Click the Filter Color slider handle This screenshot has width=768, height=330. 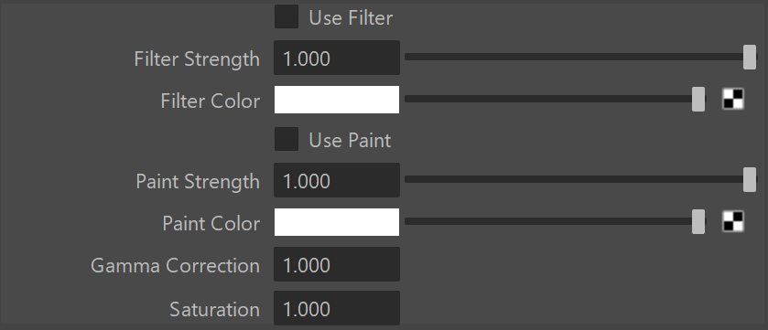(x=698, y=100)
